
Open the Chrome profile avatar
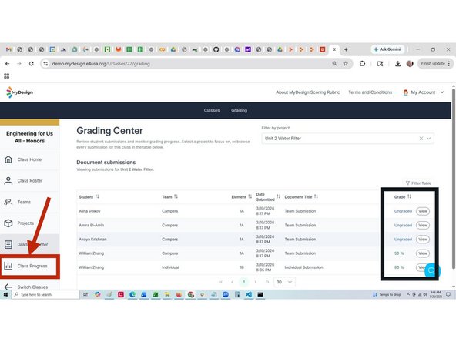click(x=410, y=64)
